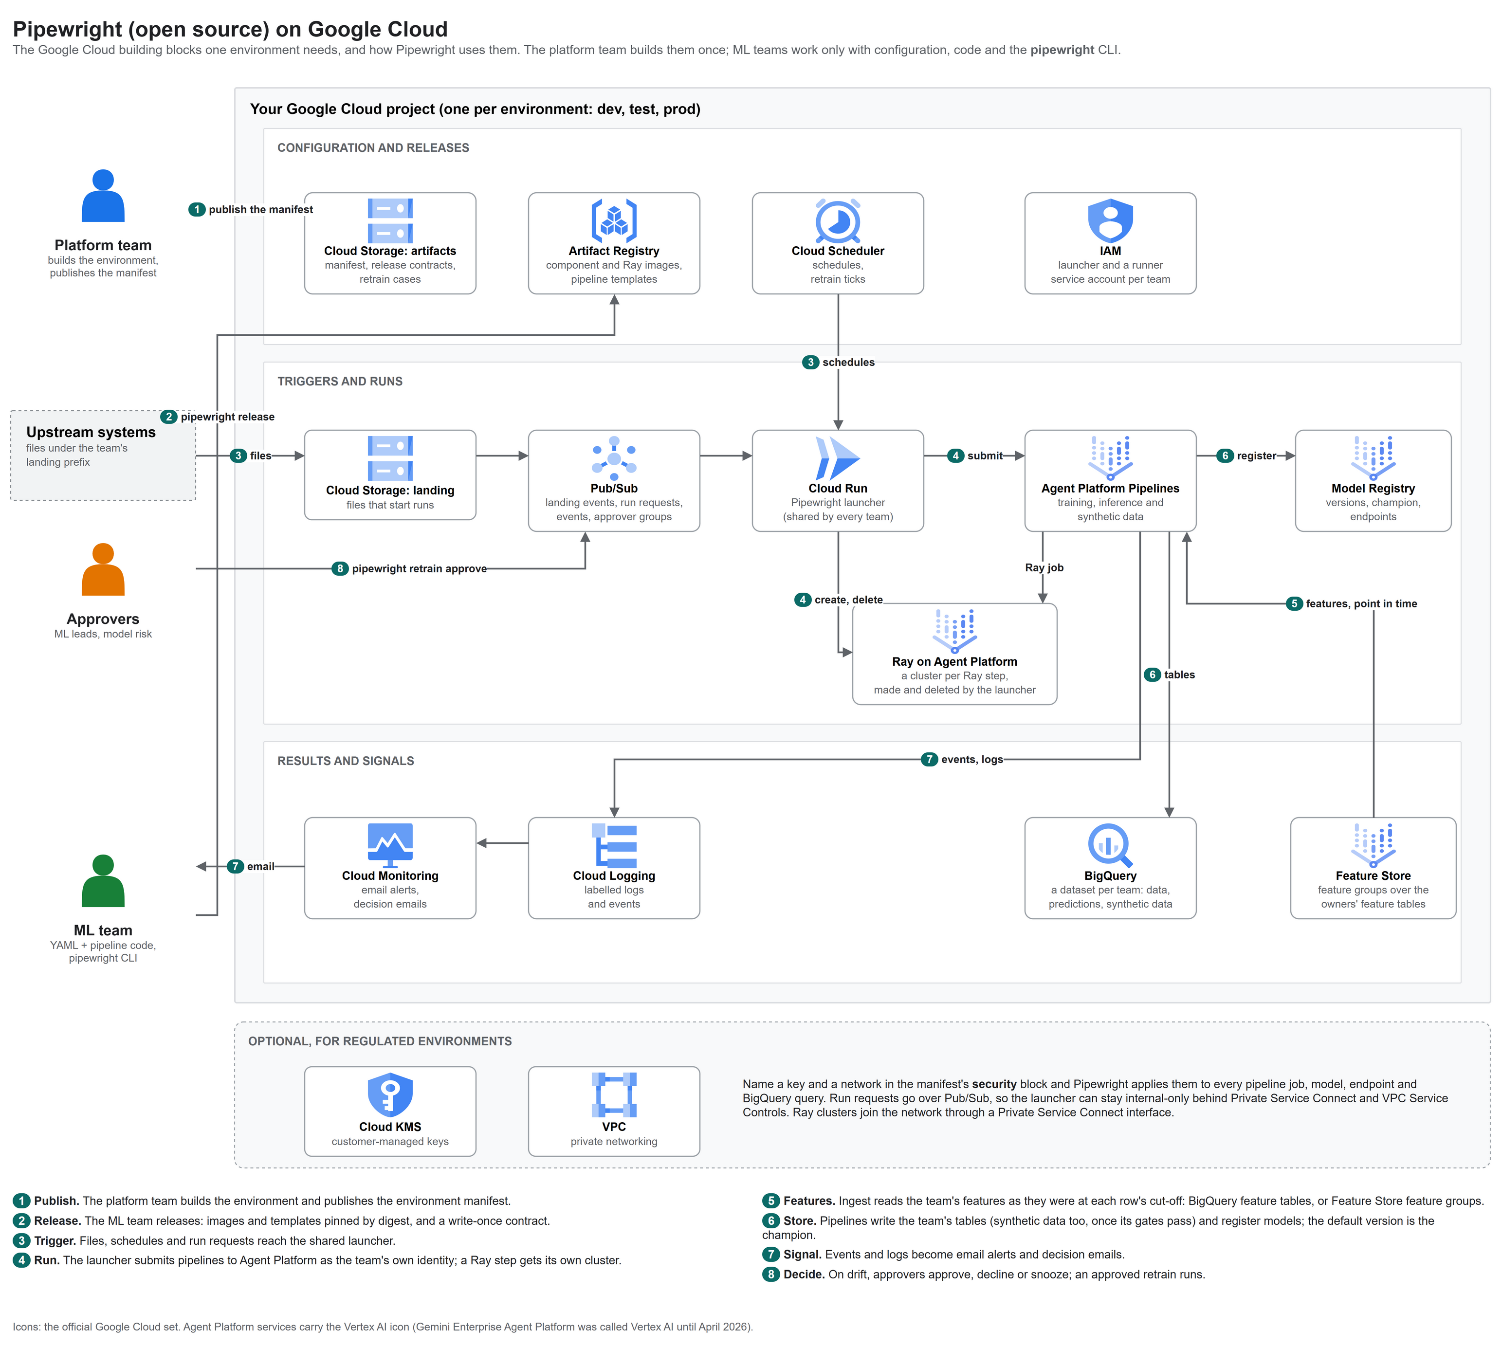Click 'OPTIONAL, FOR REGULATED ENVIRONMENTS' heading

tap(380, 1040)
